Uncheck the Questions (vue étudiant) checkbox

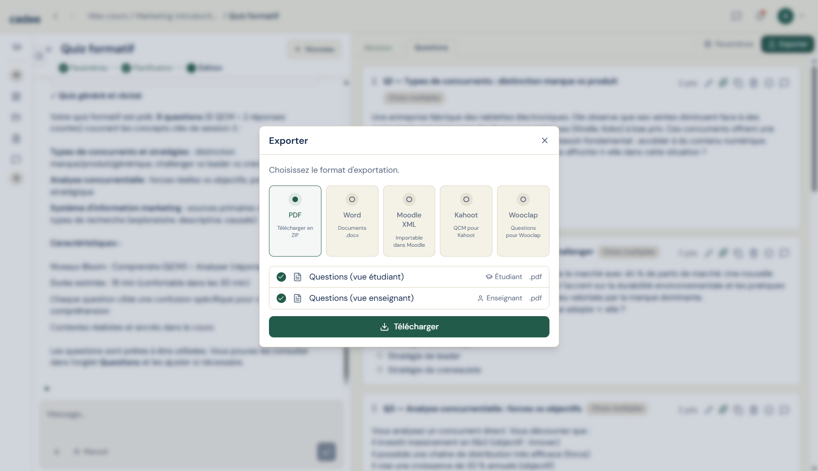(281, 277)
